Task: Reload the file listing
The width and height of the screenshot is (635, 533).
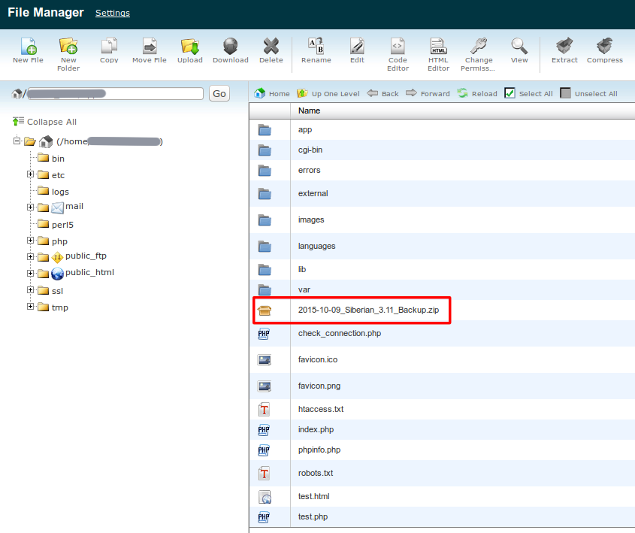Action: [477, 93]
